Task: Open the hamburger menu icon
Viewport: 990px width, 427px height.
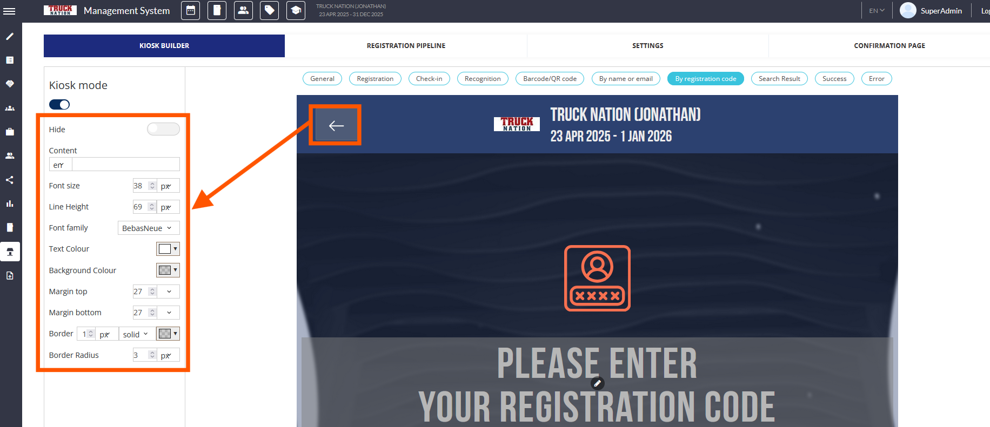Action: pos(9,11)
